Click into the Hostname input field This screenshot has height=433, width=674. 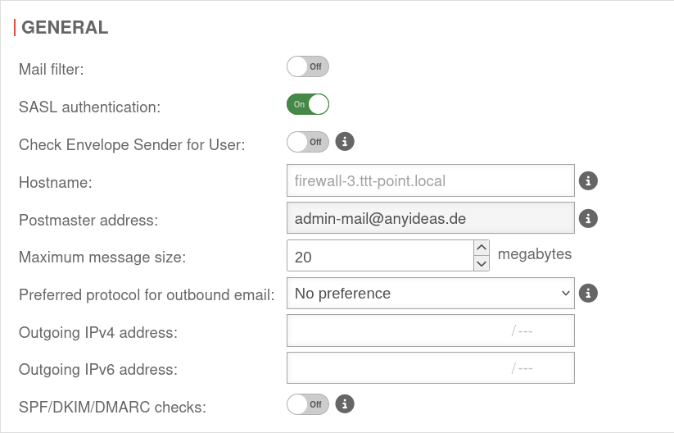(x=430, y=180)
